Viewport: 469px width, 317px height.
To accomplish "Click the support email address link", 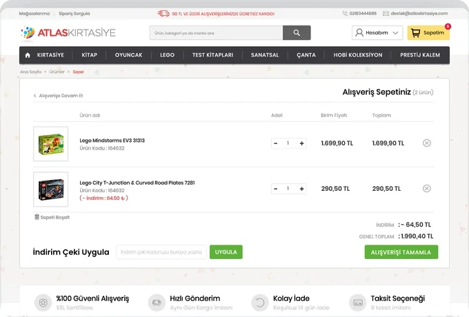I will (419, 14).
